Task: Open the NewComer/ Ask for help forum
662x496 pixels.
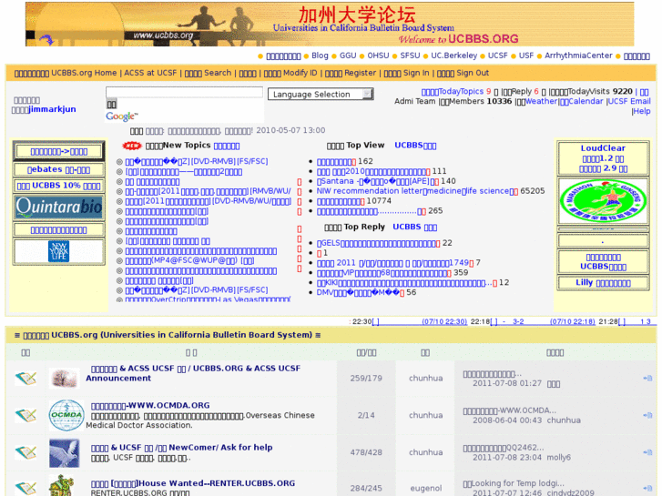Action: 181,448
